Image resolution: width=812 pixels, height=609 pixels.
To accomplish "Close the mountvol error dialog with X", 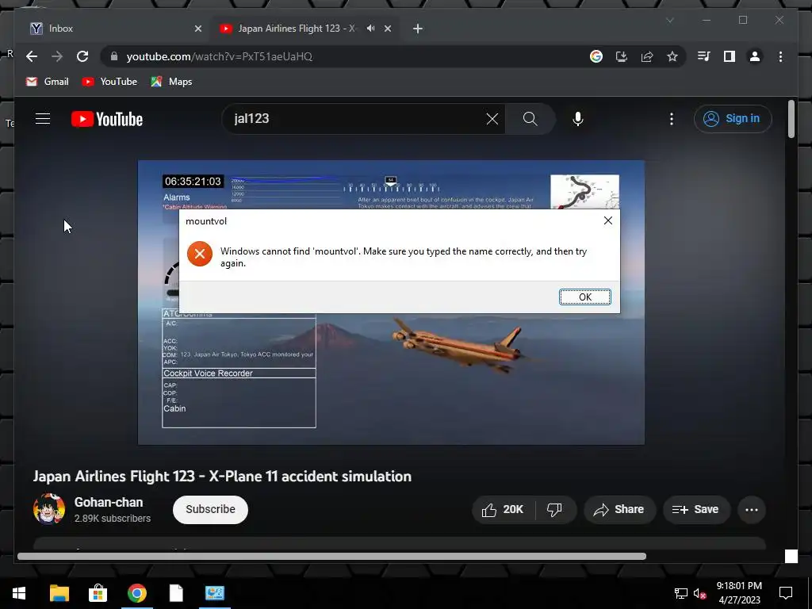I will click(608, 220).
